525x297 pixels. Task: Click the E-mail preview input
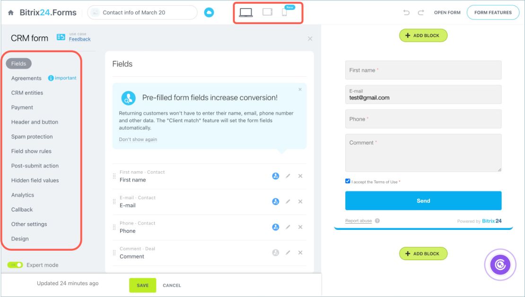point(423,95)
